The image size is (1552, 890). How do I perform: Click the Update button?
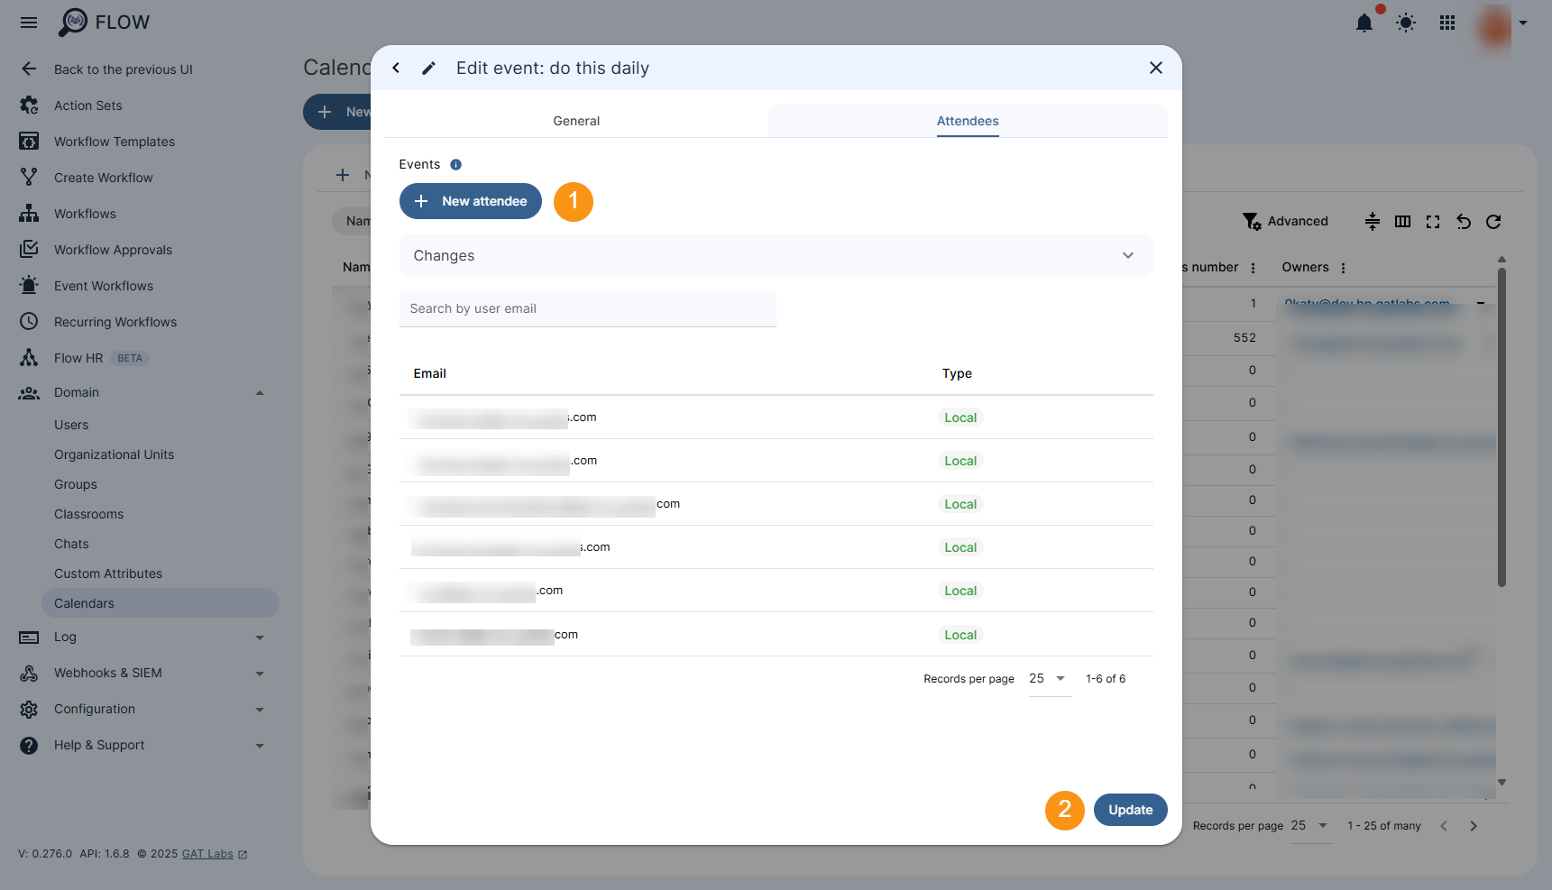1130,810
